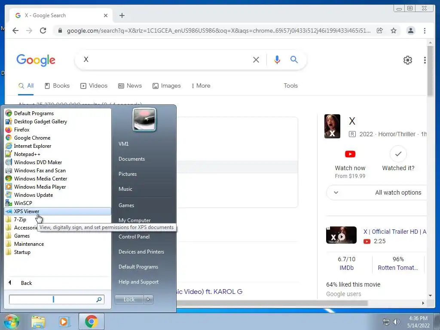
Task: Switch to the News results tab
Action: (x=130, y=86)
